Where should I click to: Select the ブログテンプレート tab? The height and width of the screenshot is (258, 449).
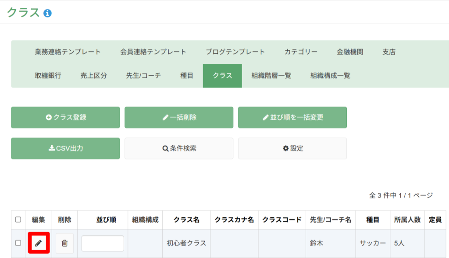click(x=235, y=52)
